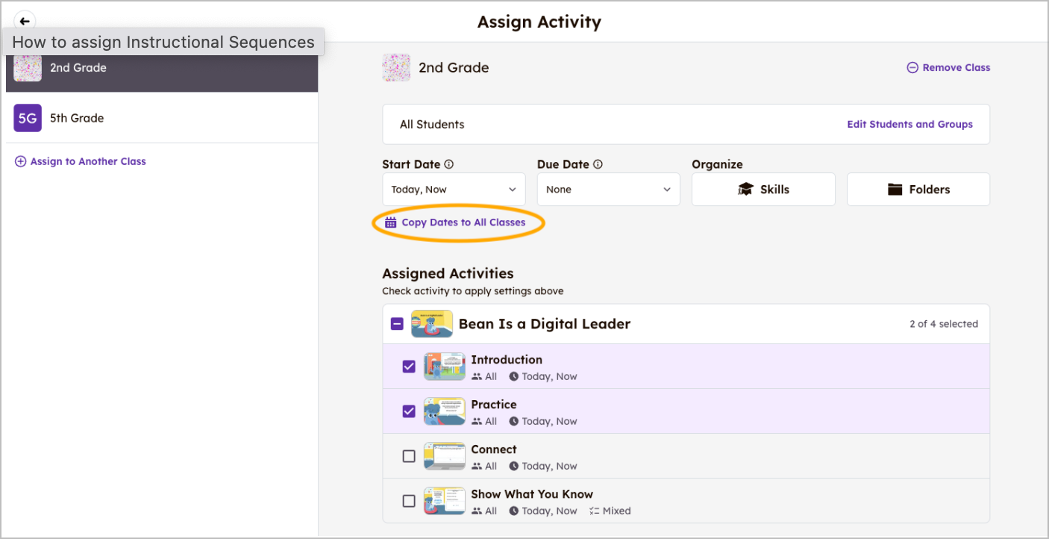Open the Start Date dropdown showing Today, Now
The image size is (1049, 539).
click(453, 189)
